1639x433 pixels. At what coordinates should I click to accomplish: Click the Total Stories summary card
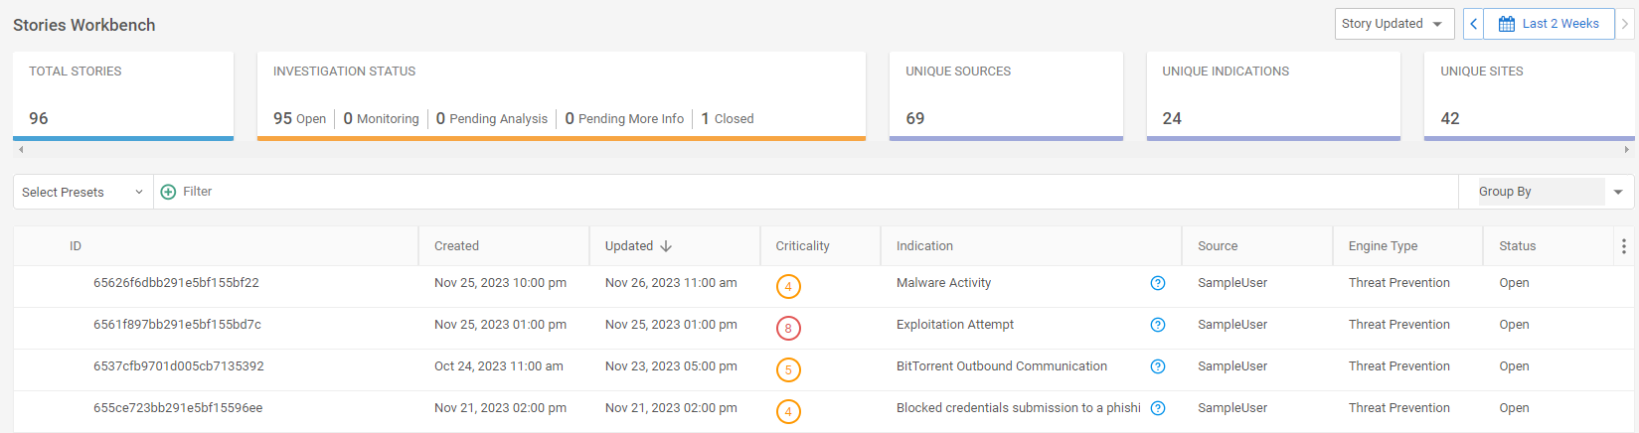123,95
